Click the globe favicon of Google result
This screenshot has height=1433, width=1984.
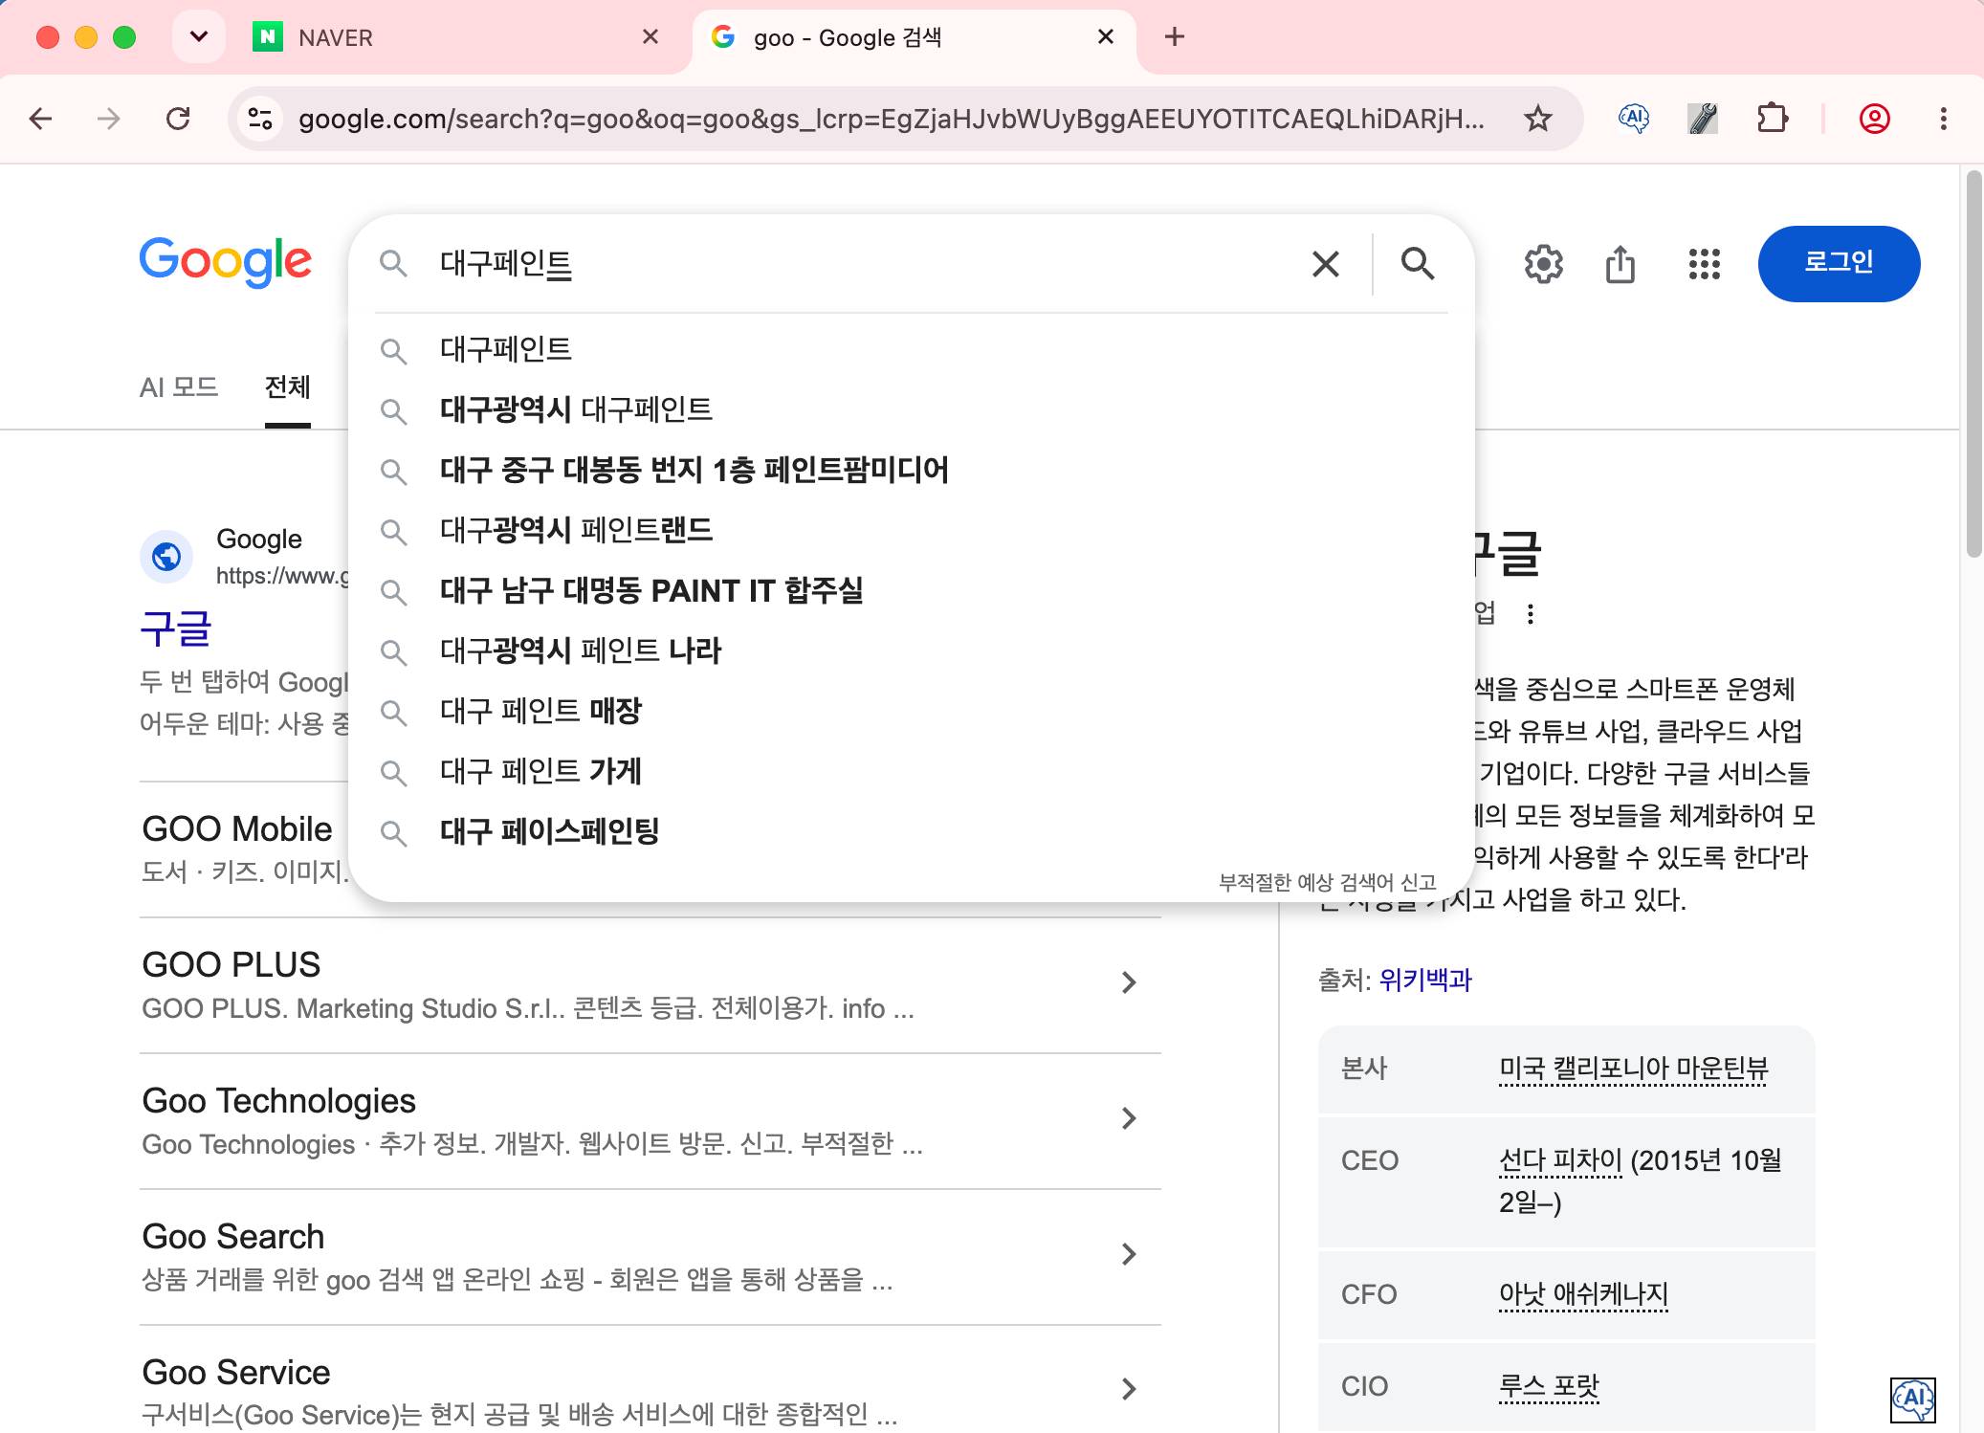pyautogui.click(x=166, y=556)
